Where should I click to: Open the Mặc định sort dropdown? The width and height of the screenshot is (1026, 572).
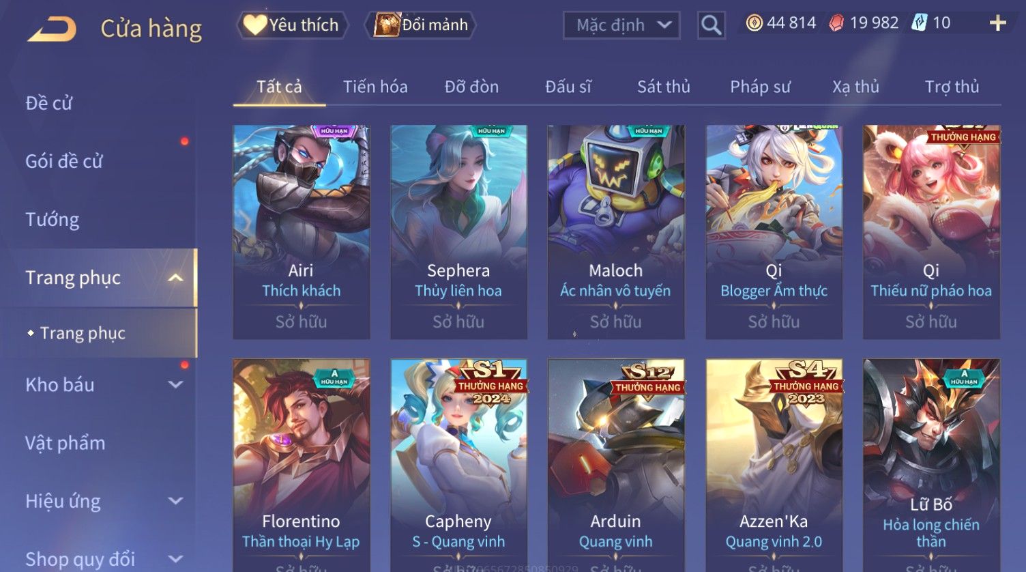tap(621, 25)
